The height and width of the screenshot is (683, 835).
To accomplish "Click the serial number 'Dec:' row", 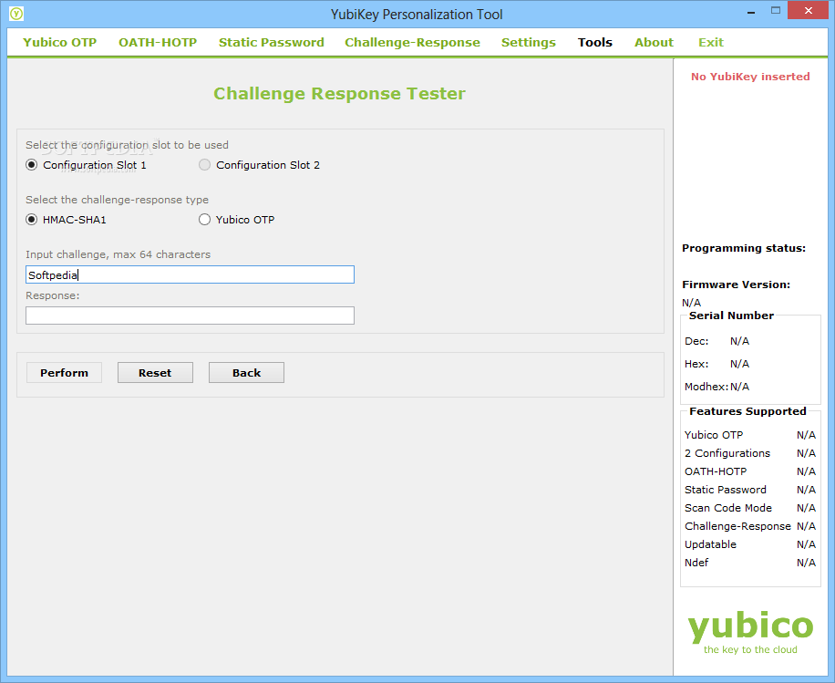I will pos(716,341).
